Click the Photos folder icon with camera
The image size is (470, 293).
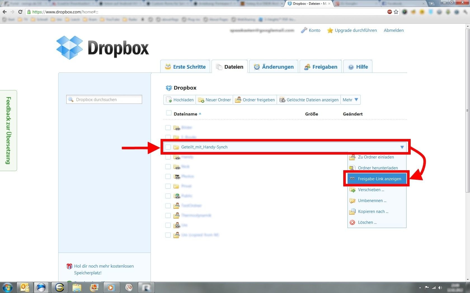(177, 176)
